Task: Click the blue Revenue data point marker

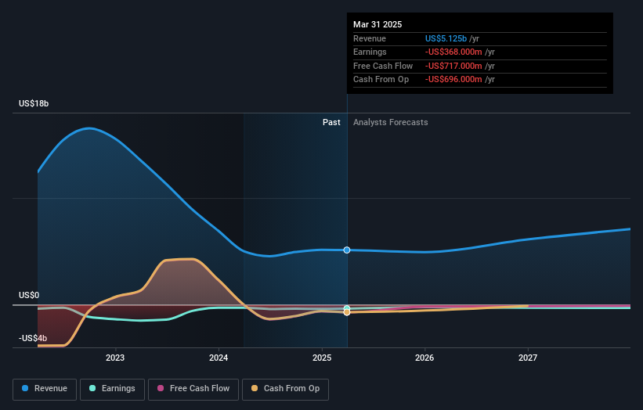Action: coord(347,250)
